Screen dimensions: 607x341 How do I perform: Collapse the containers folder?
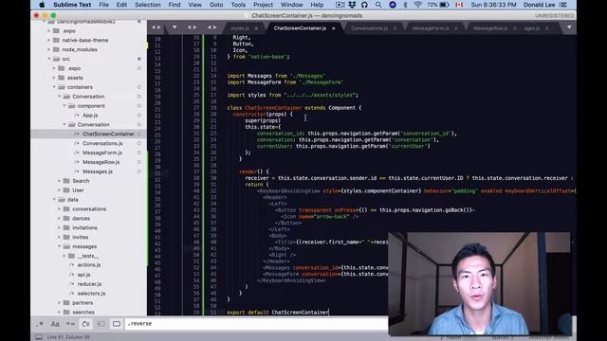(x=54, y=87)
